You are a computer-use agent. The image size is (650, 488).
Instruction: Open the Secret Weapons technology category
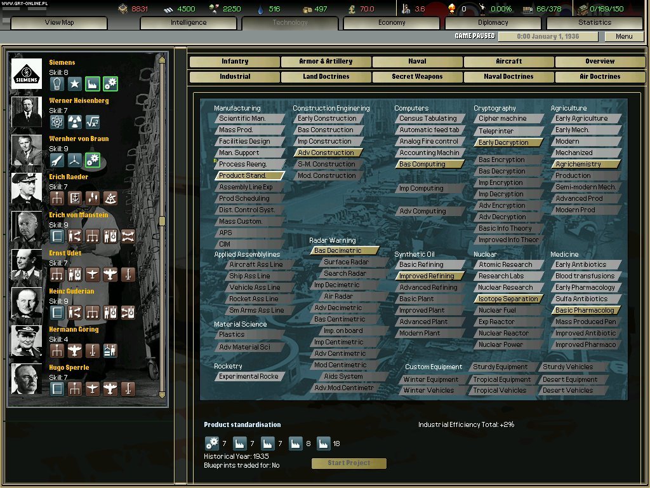[417, 77]
